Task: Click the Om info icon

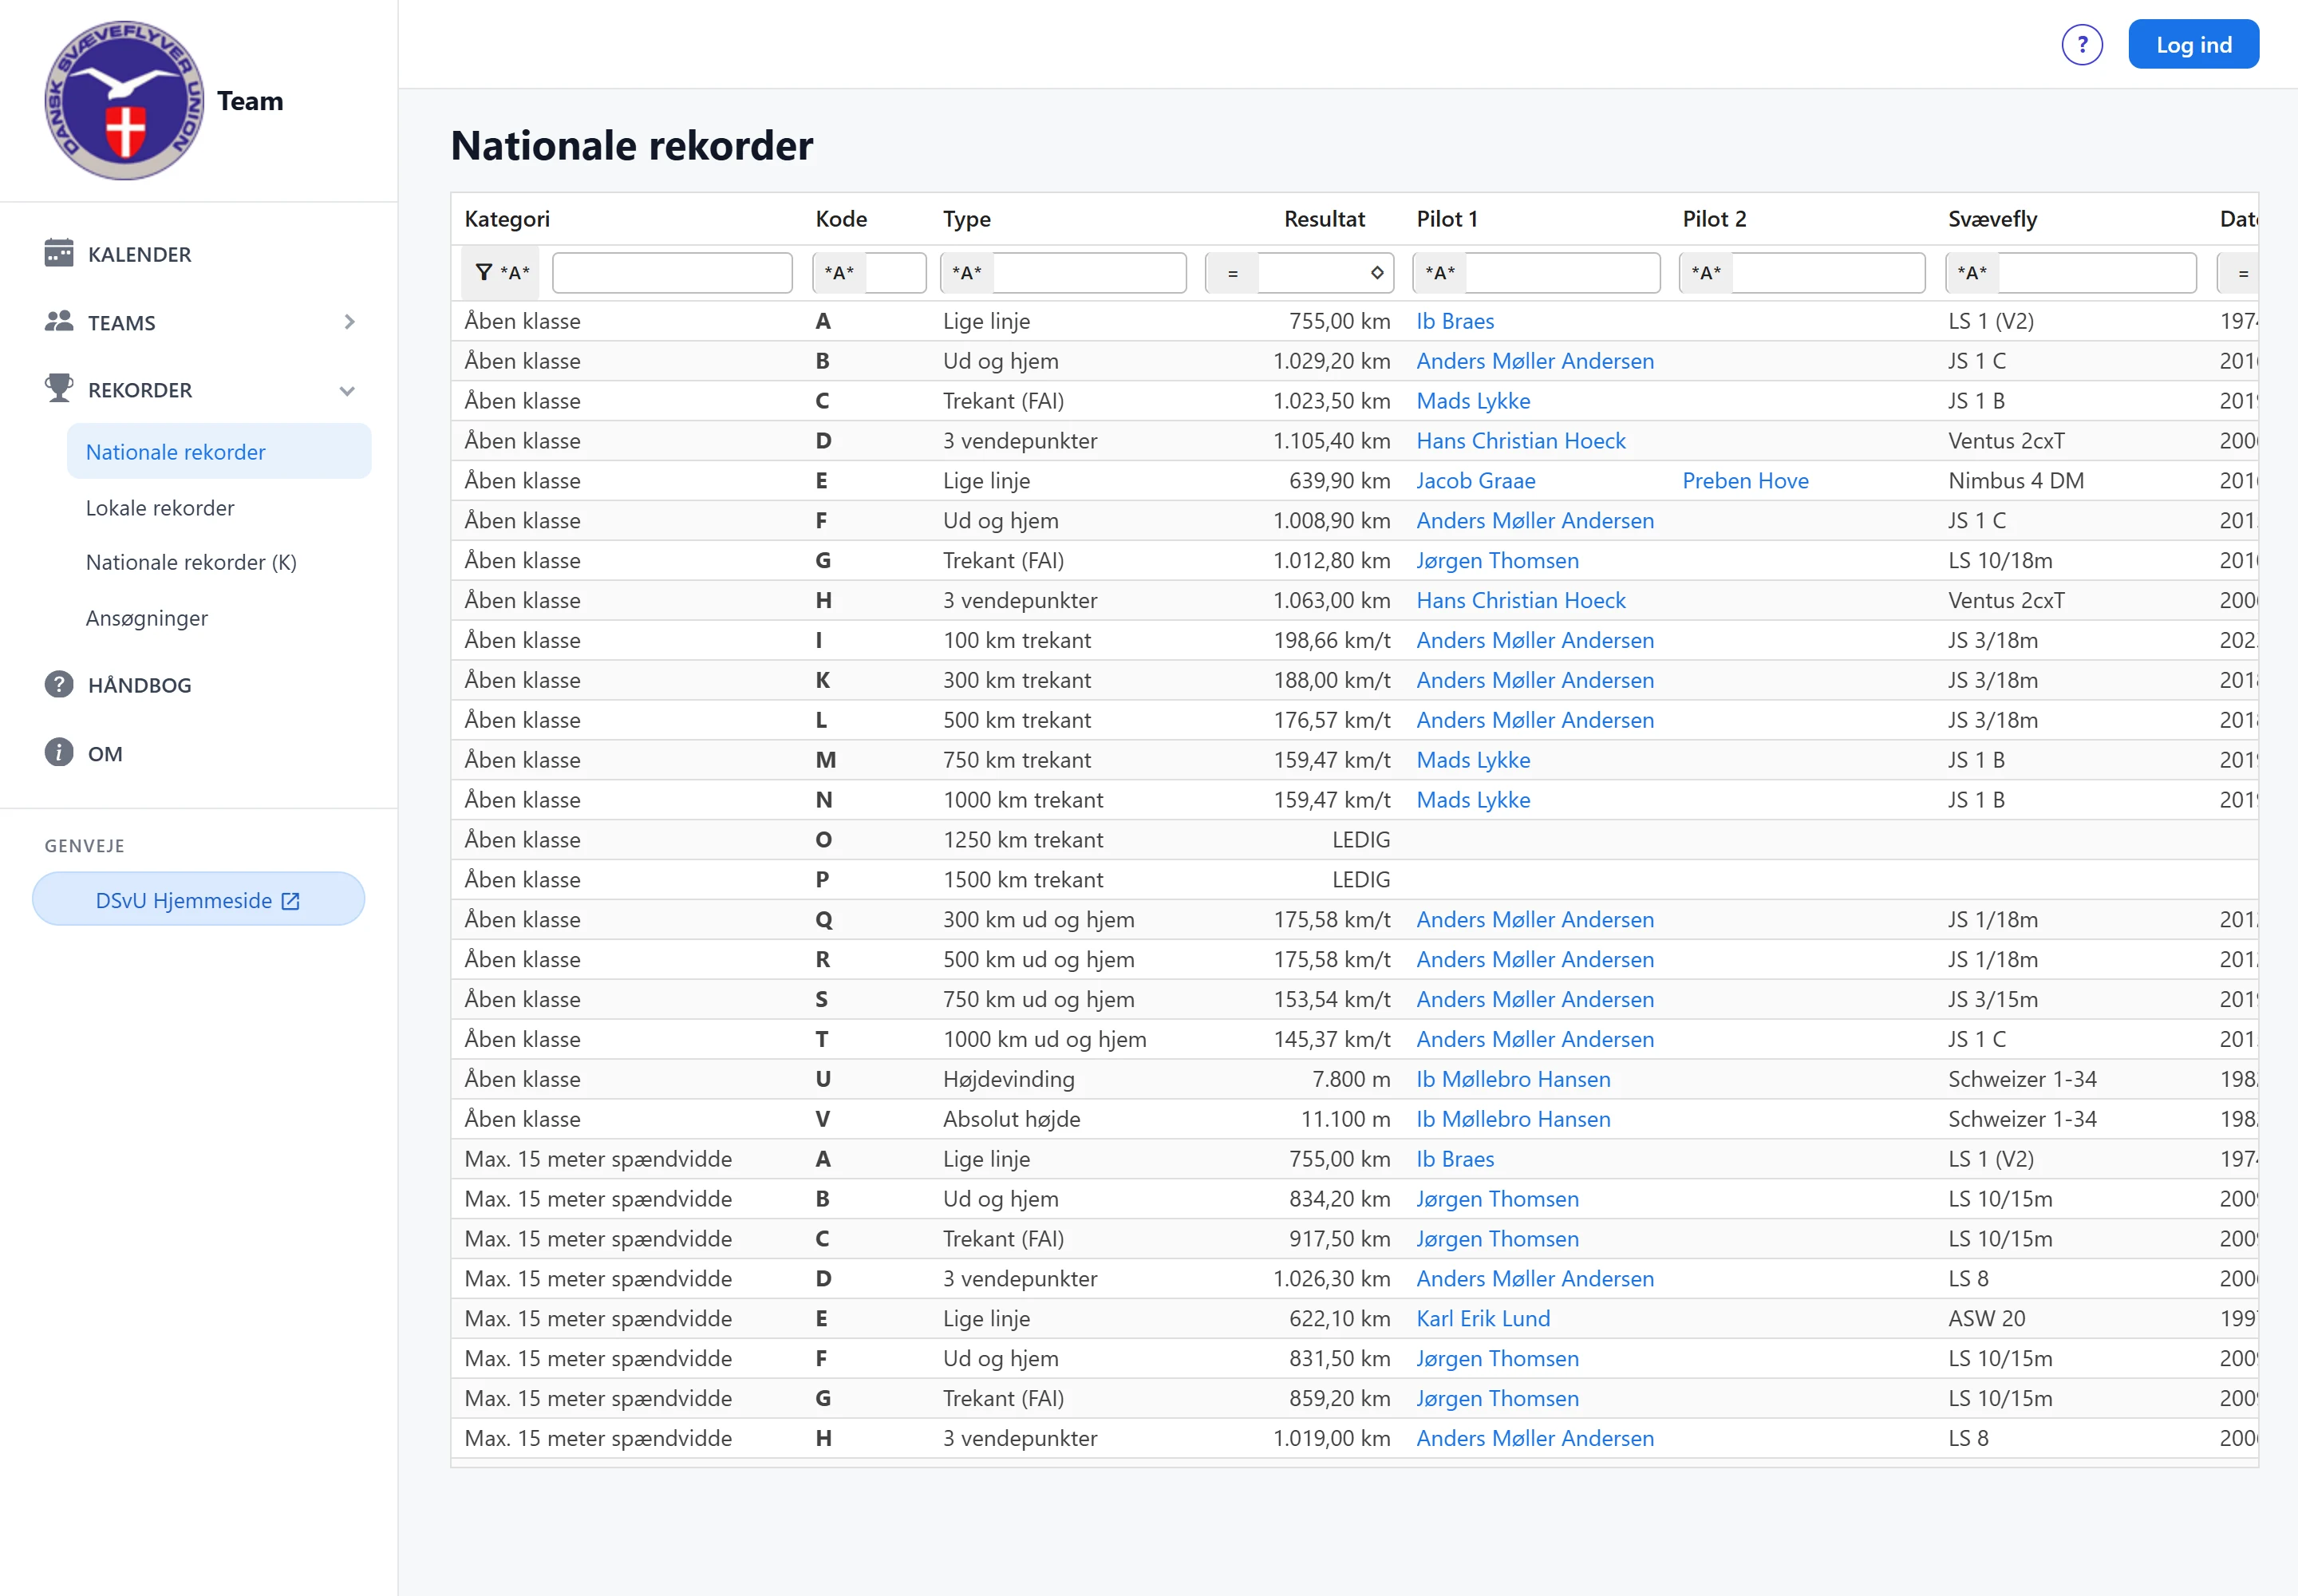Action: (59, 752)
